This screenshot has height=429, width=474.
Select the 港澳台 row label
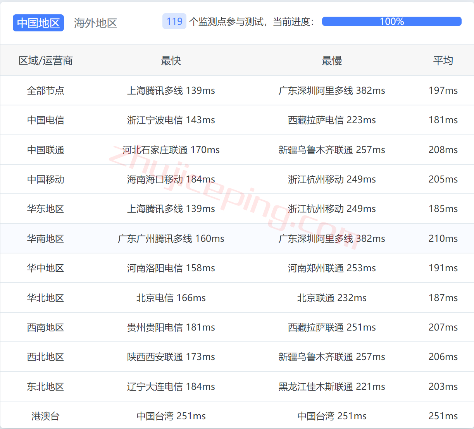45,416
